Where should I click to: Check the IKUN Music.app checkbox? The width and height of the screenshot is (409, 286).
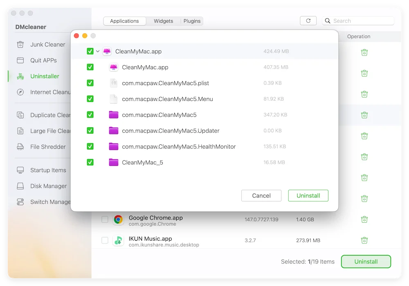pyautogui.click(x=105, y=240)
